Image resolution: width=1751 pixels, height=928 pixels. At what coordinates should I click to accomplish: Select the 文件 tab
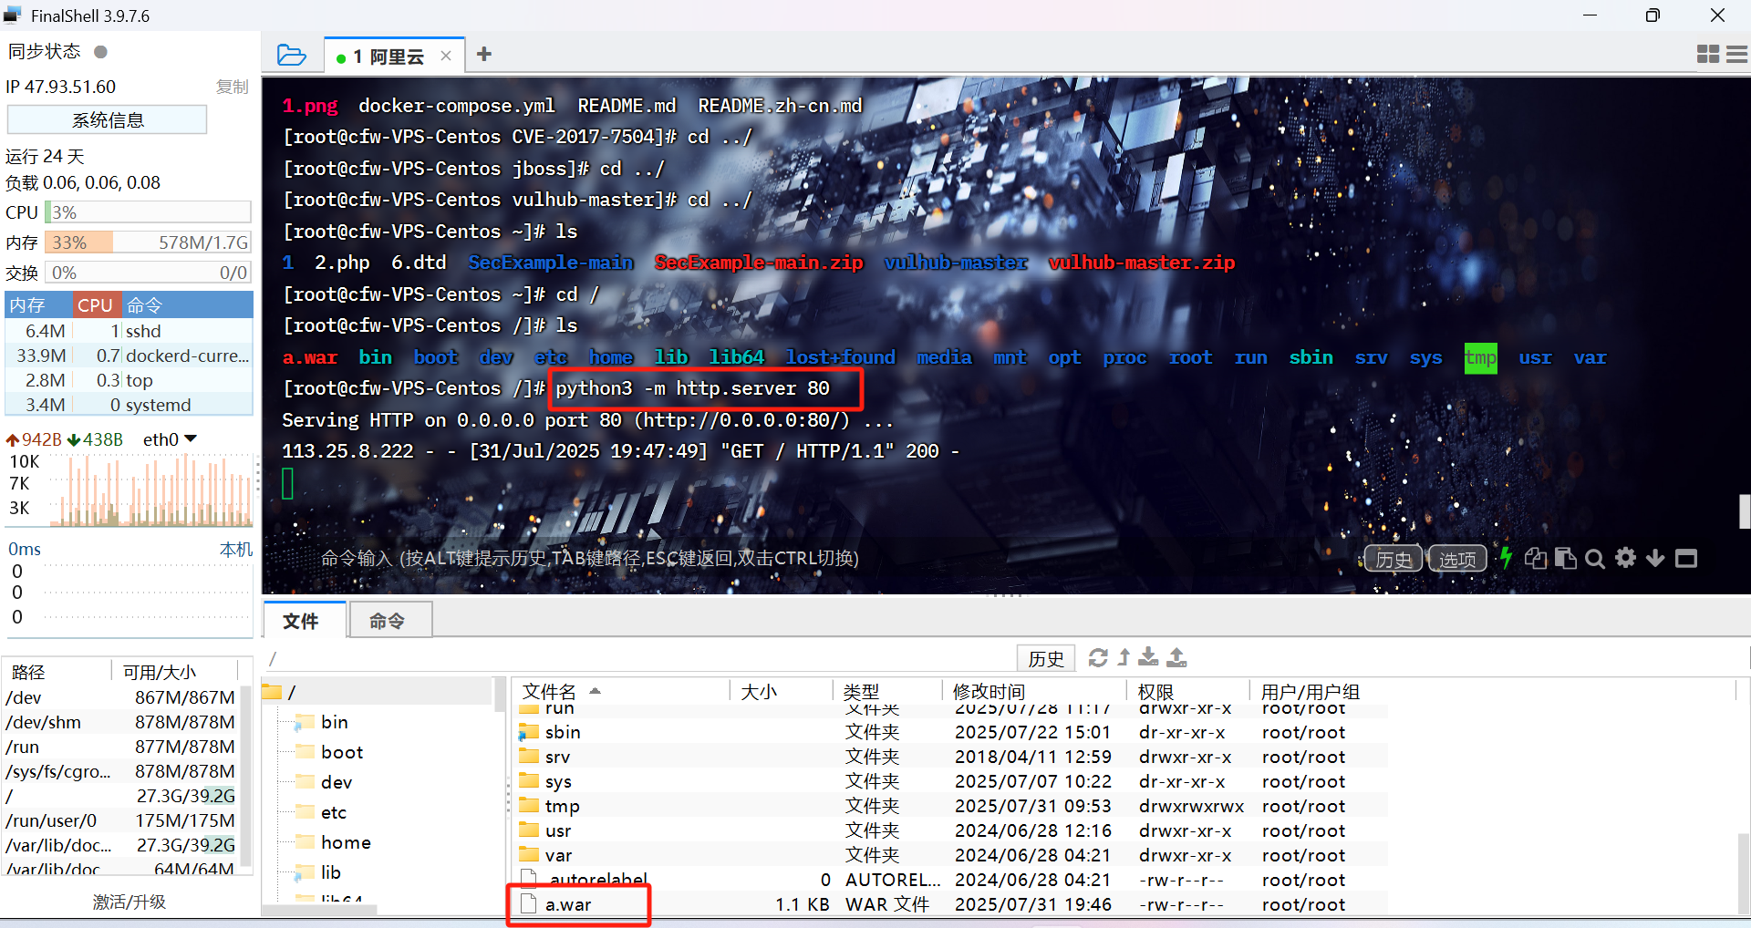pyautogui.click(x=304, y=620)
